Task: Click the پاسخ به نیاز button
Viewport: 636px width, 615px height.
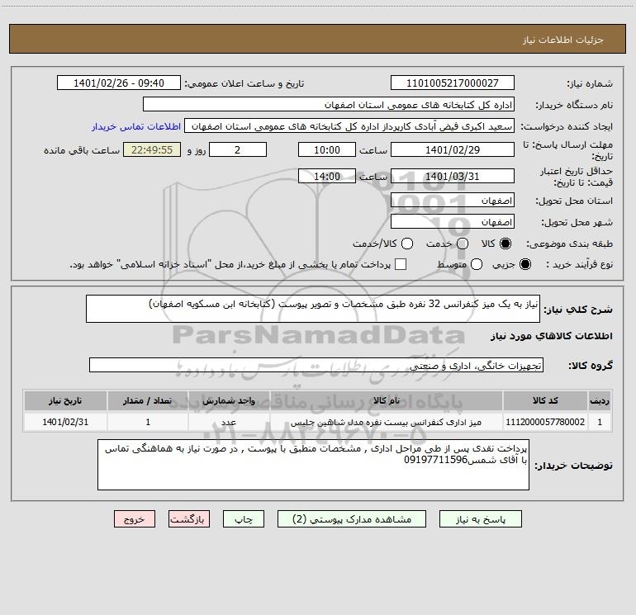Action: 480,519
